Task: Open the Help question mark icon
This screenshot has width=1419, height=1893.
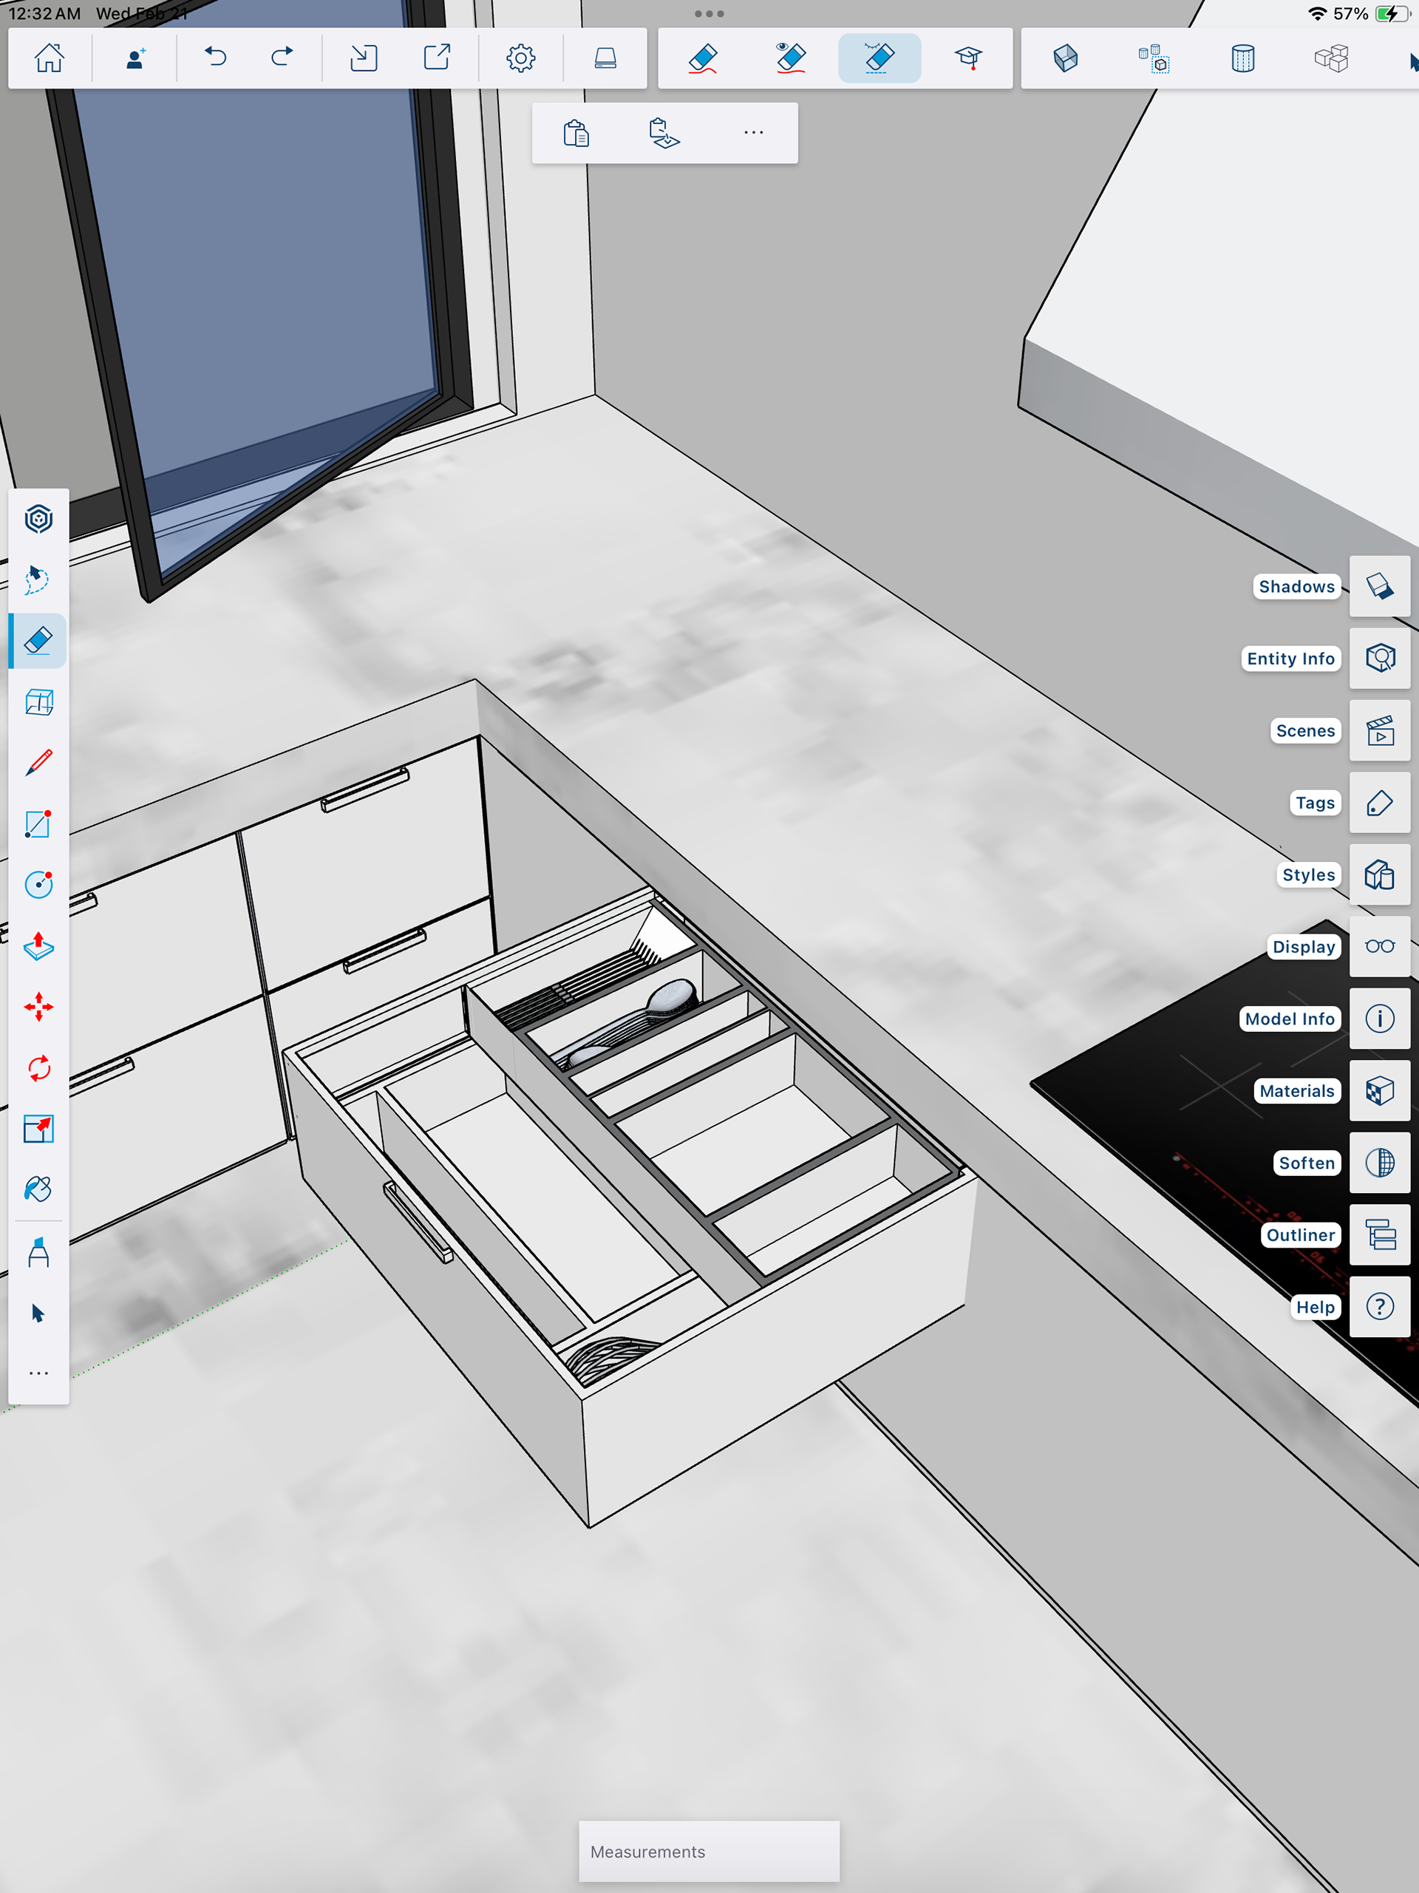Action: coord(1380,1307)
